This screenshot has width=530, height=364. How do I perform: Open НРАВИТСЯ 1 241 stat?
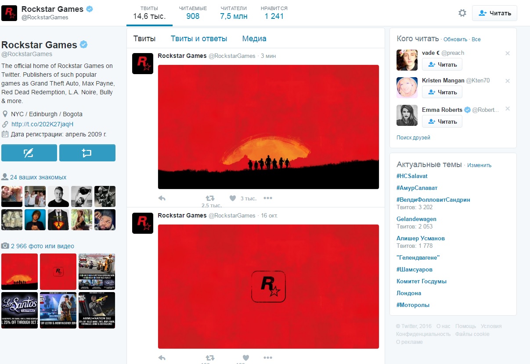click(x=274, y=13)
